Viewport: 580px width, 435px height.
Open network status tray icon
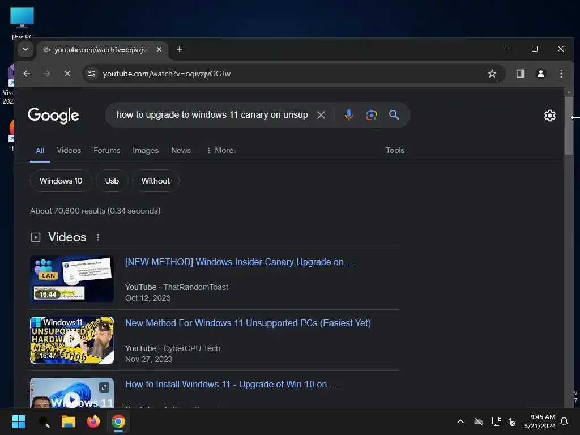496,421
